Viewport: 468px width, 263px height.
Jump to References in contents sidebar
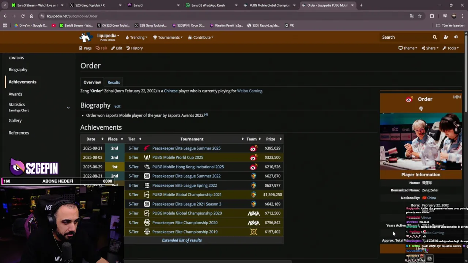pos(19,133)
